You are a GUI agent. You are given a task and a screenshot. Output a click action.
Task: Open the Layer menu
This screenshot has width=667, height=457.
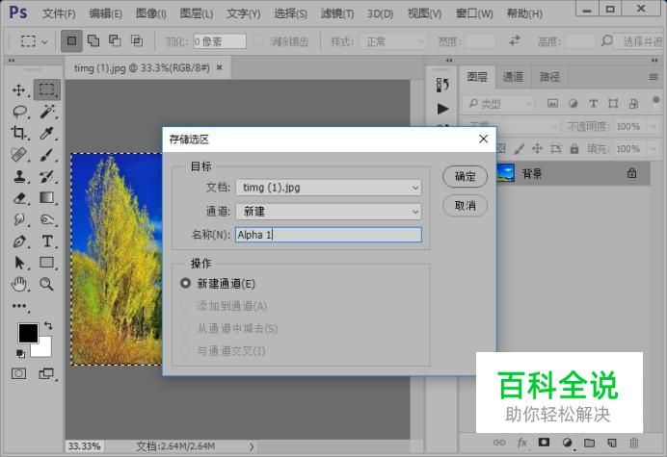[196, 13]
